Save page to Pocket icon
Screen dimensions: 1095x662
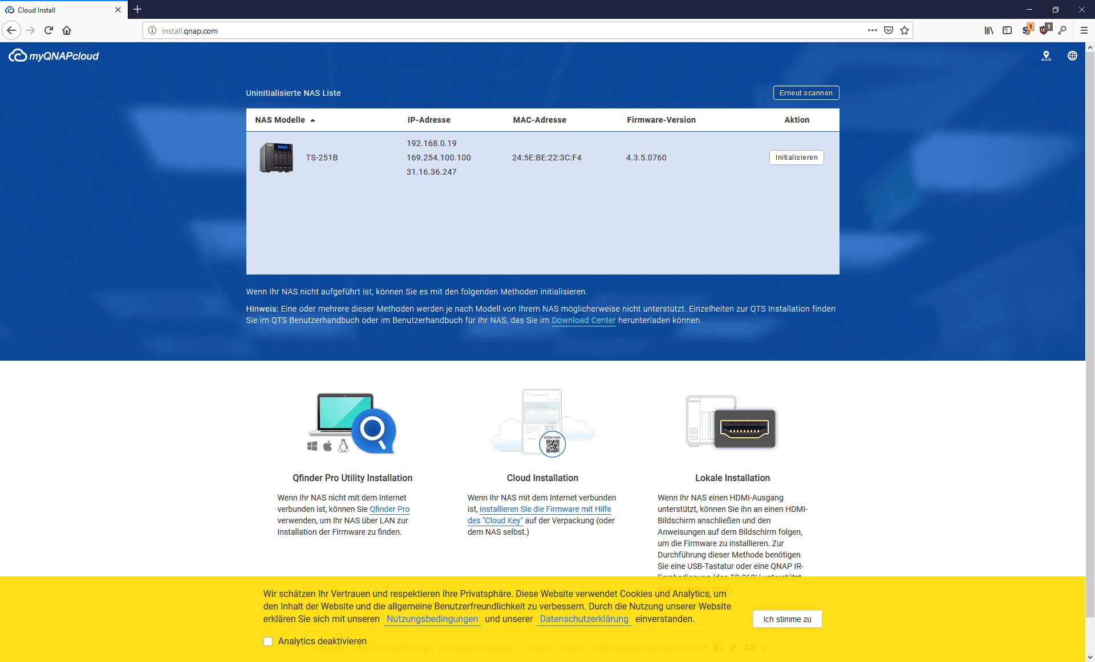889,30
